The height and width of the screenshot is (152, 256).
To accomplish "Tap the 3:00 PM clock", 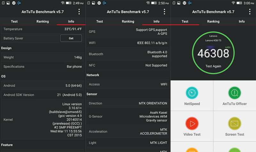I will click(249, 3).
